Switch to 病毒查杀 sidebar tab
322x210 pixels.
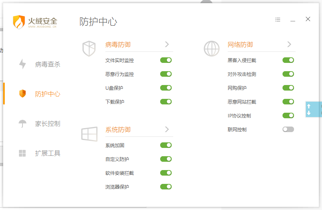(47, 64)
